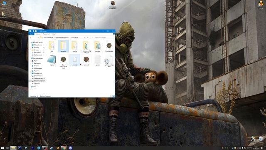Screen dimensions: 266x150
Task: Click Этот компьютер in the address breadcrumb
Action: tap(48, 37)
